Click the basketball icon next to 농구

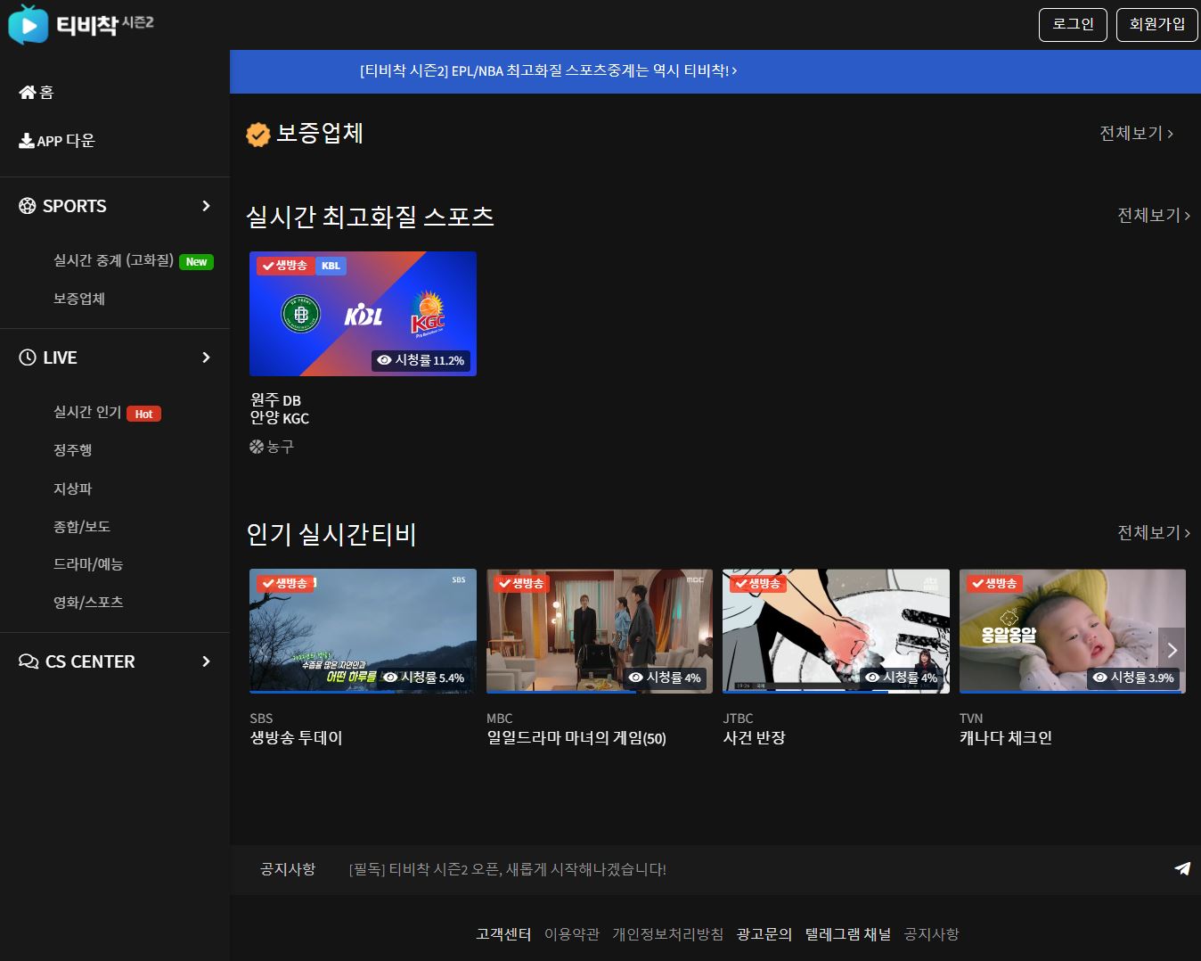tap(257, 447)
